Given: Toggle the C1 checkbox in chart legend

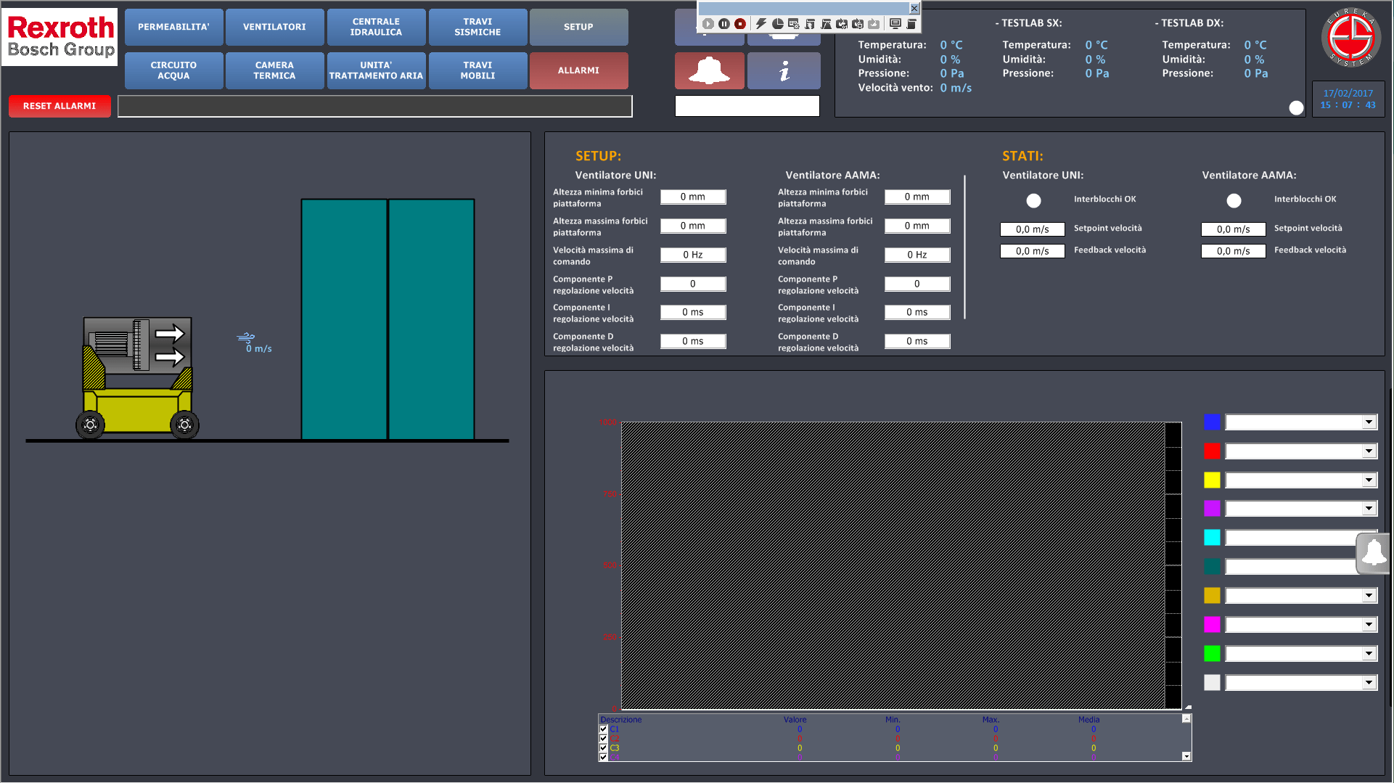Looking at the screenshot, I should pos(603,729).
